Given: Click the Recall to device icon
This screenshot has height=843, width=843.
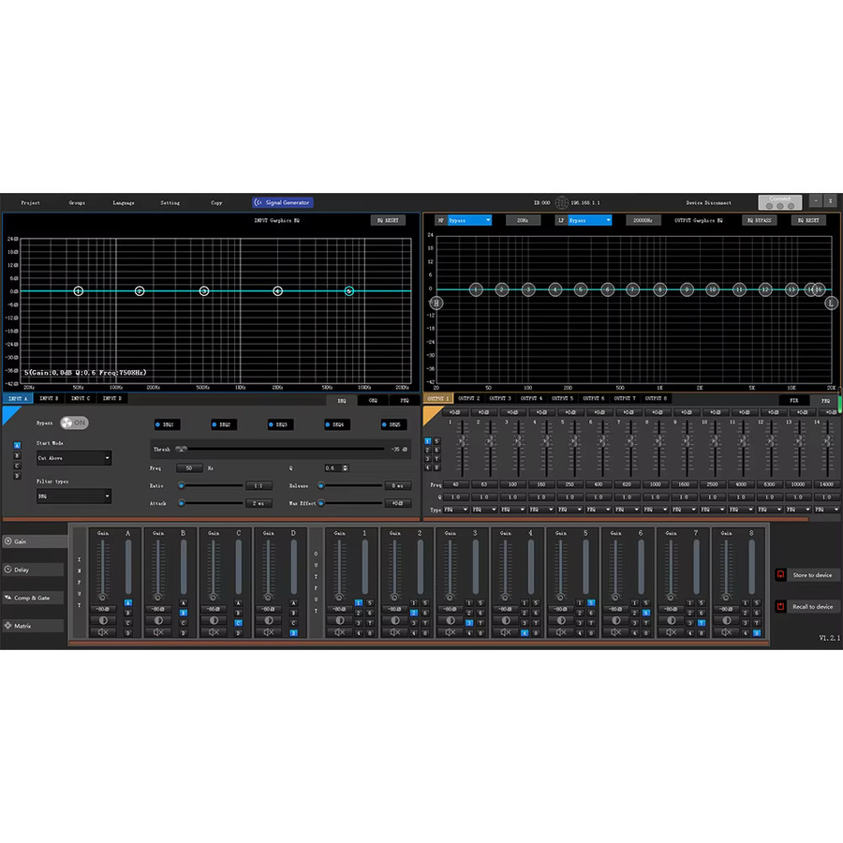Looking at the screenshot, I should point(780,606).
